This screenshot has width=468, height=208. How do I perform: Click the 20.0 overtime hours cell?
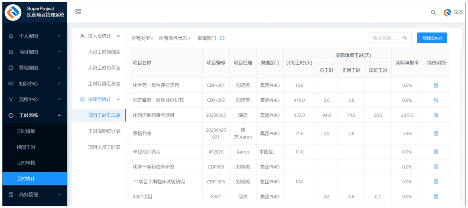click(378, 115)
